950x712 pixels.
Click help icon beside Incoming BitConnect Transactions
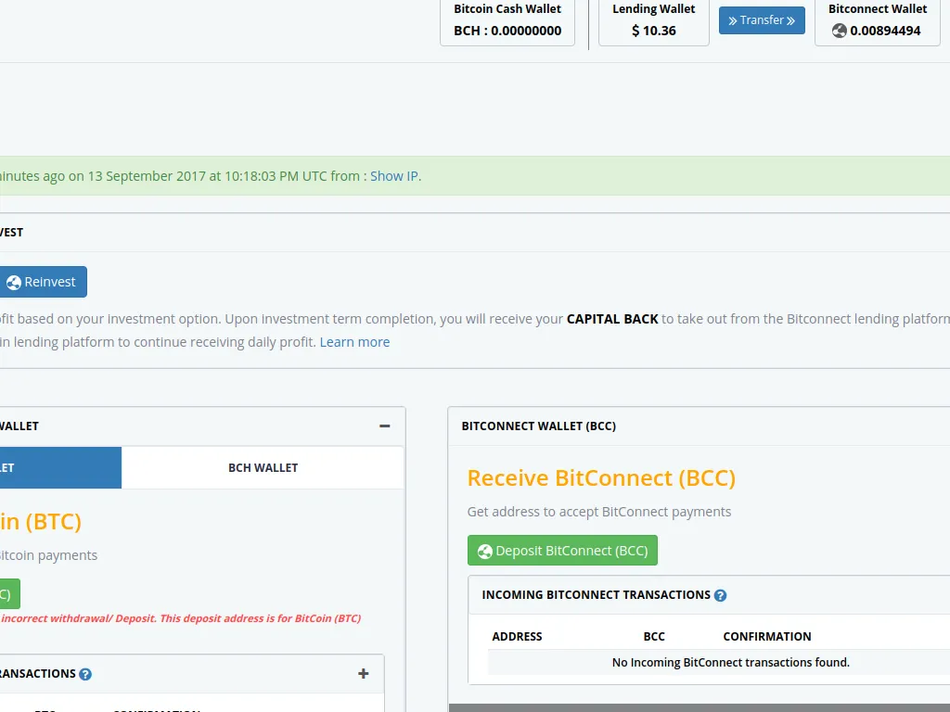[720, 596]
